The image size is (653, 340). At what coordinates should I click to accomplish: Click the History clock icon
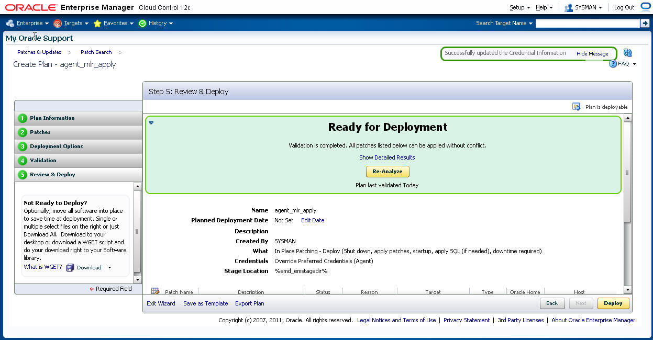click(x=142, y=23)
